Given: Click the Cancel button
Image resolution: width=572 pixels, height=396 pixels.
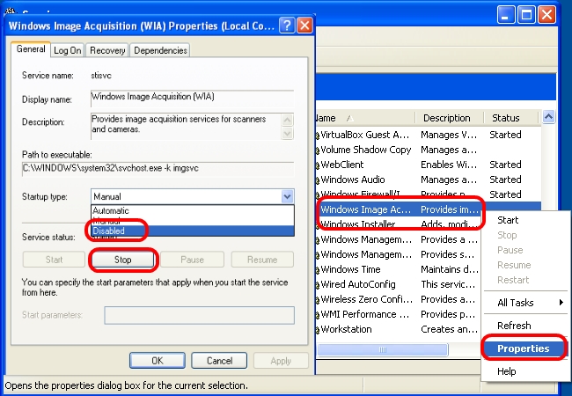Looking at the screenshot, I should click(x=219, y=361).
